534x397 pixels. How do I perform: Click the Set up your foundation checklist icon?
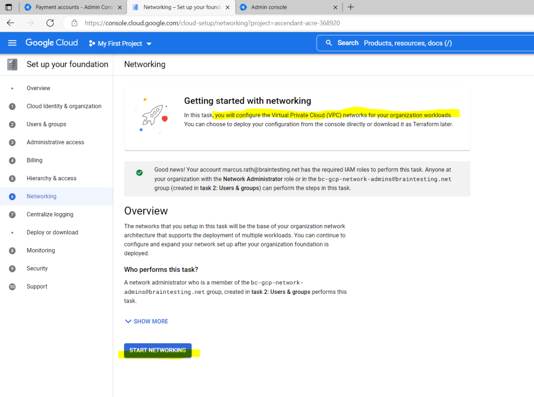point(13,64)
